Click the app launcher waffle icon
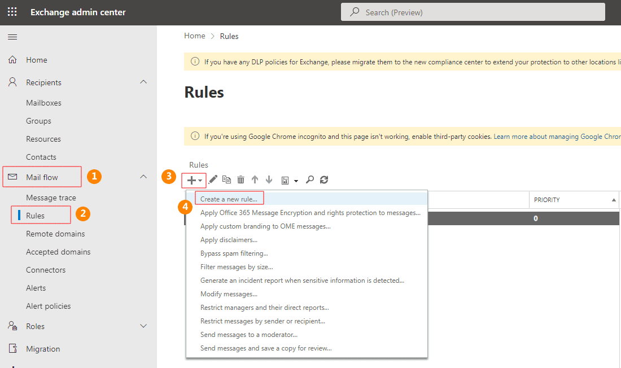The height and width of the screenshot is (368, 621). point(12,12)
